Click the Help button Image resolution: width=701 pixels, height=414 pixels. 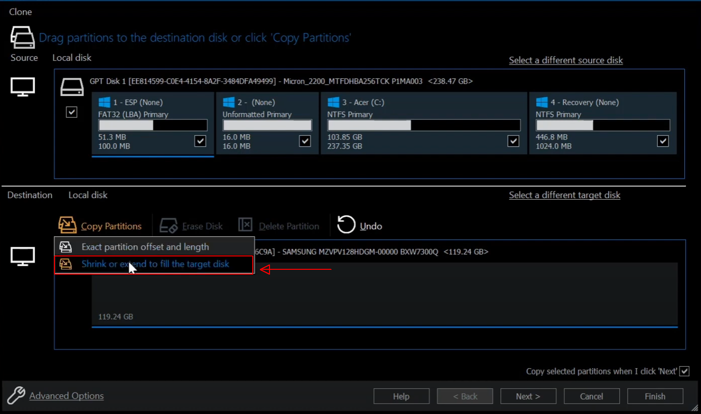pos(401,396)
